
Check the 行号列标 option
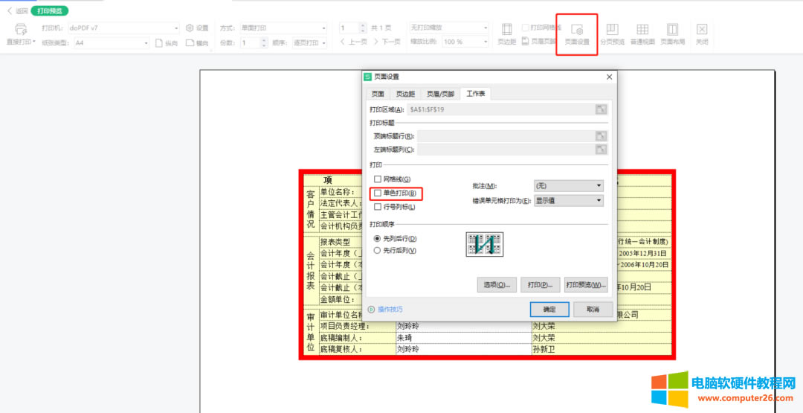coord(378,207)
